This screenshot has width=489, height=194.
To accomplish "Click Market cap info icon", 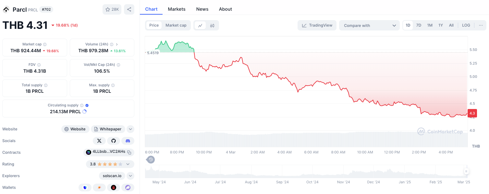I will 45,44.
